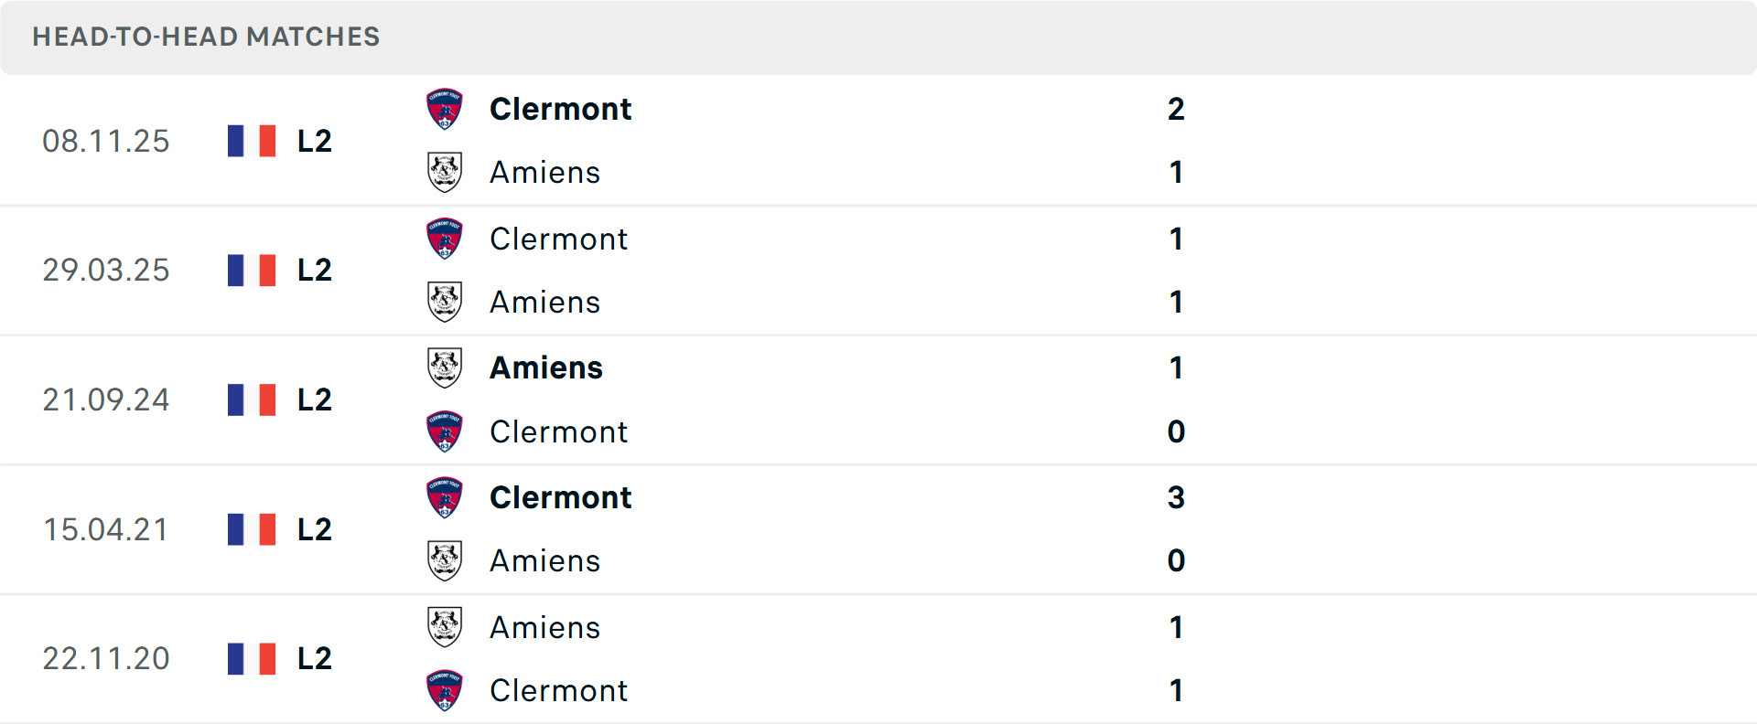This screenshot has height=724, width=1757.
Task: Click the L2 label in the 21.09.24 row
Action: [312, 399]
